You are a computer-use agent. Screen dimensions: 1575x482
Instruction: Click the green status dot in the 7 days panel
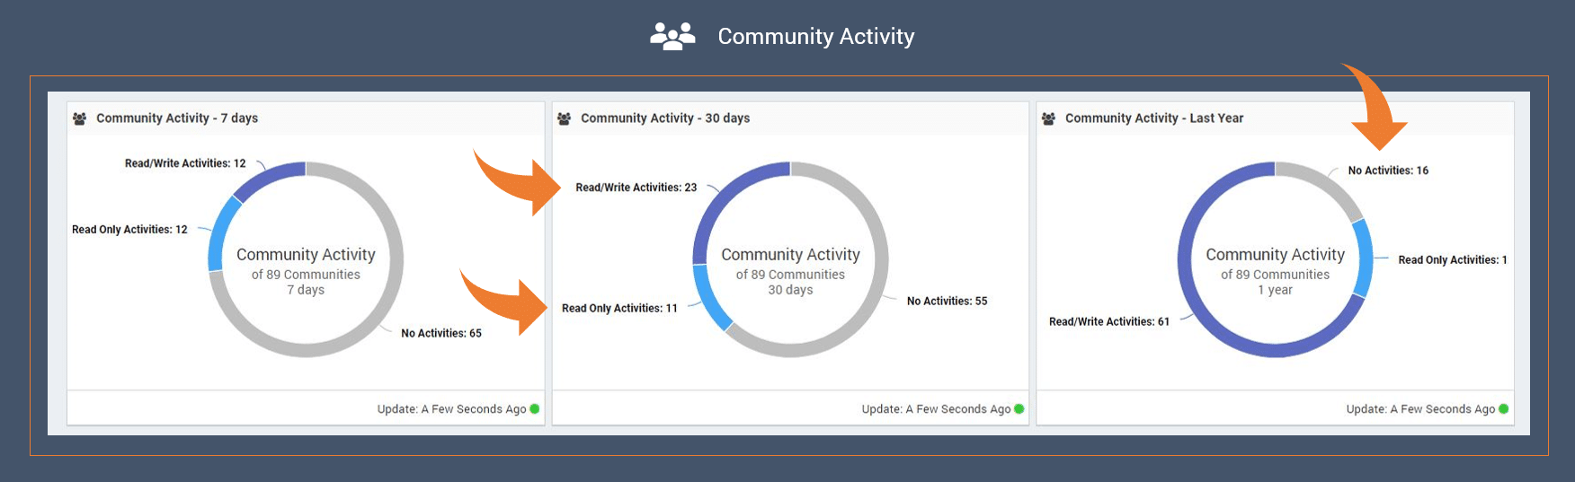535,409
